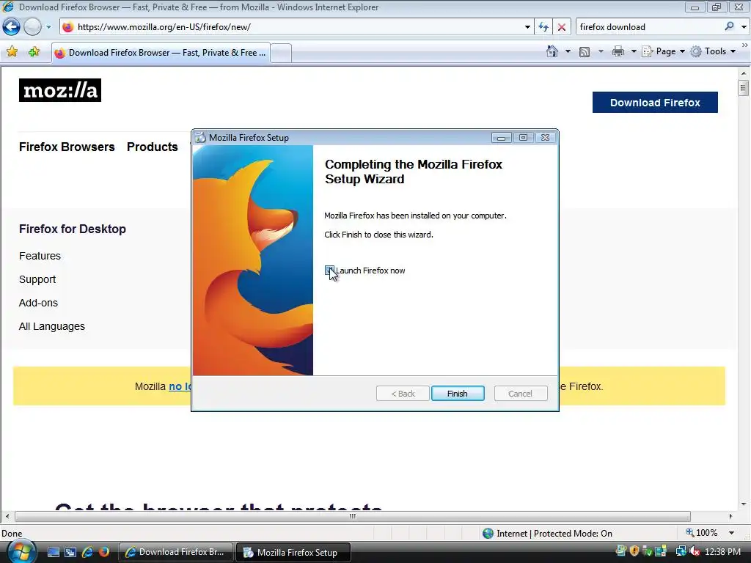Click Cancel in Firefox Setup wizard
Image resolution: width=751 pixels, height=563 pixels.
[x=521, y=394]
